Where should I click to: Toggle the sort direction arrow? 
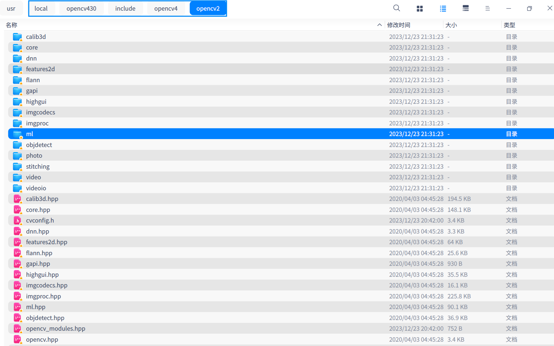click(x=379, y=25)
